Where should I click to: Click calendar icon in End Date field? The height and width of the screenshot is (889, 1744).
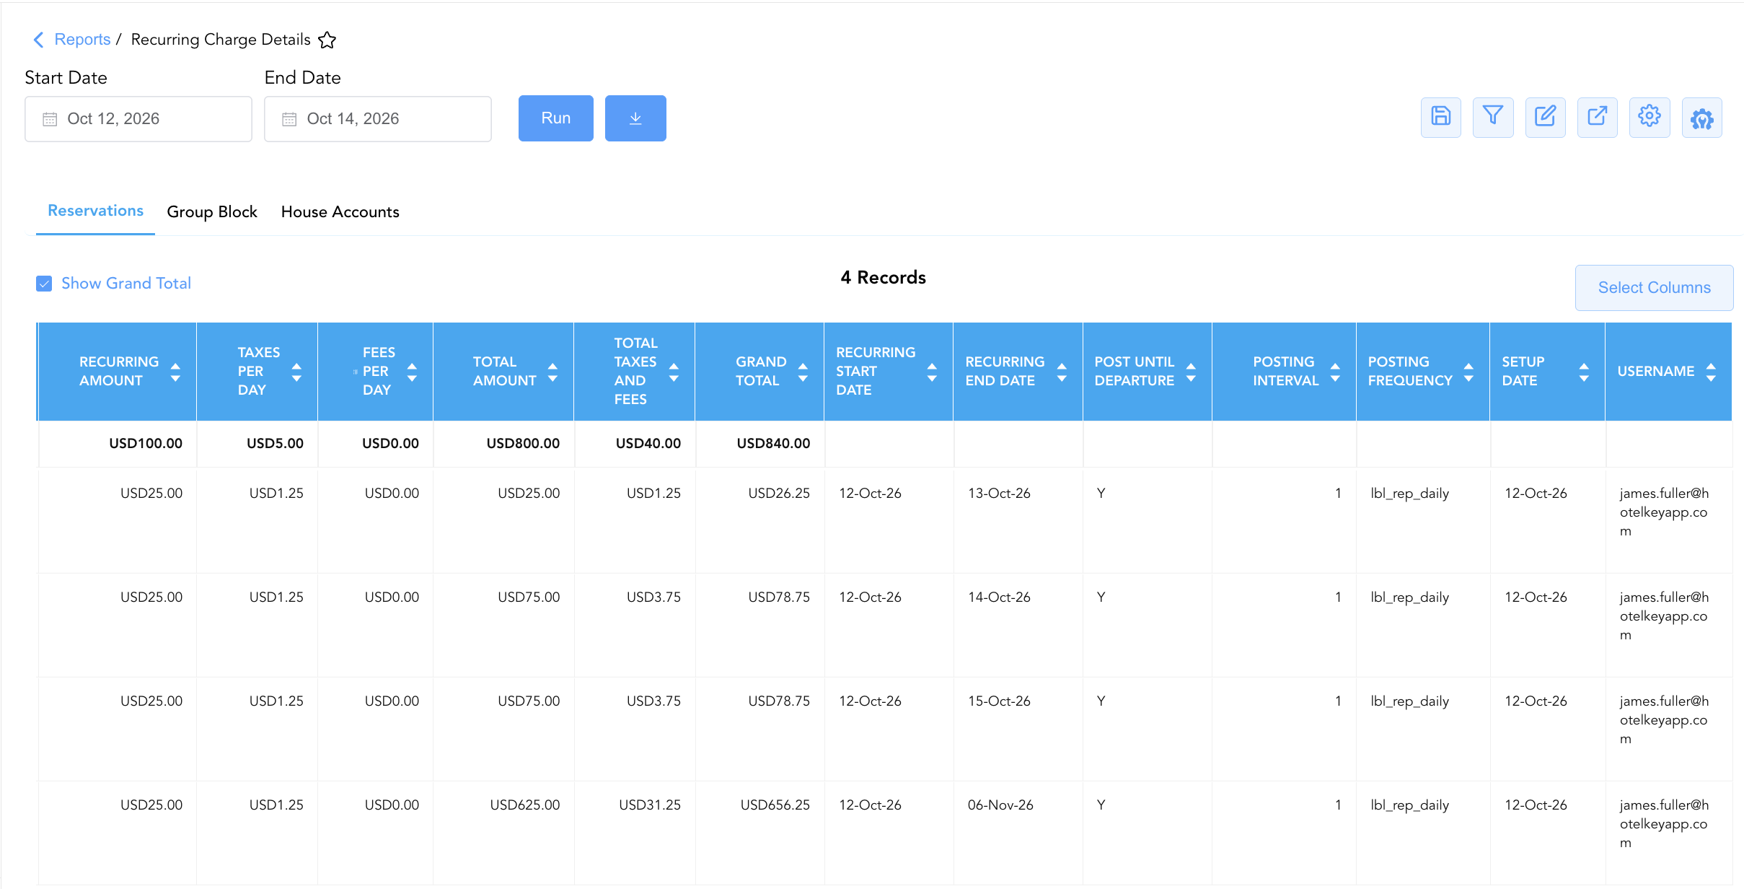pos(289,119)
